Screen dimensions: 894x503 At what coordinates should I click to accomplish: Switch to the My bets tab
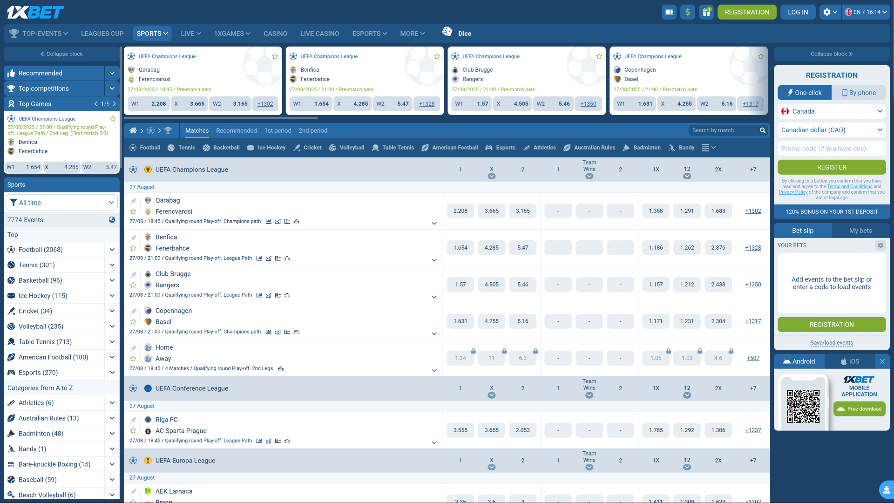pos(860,230)
